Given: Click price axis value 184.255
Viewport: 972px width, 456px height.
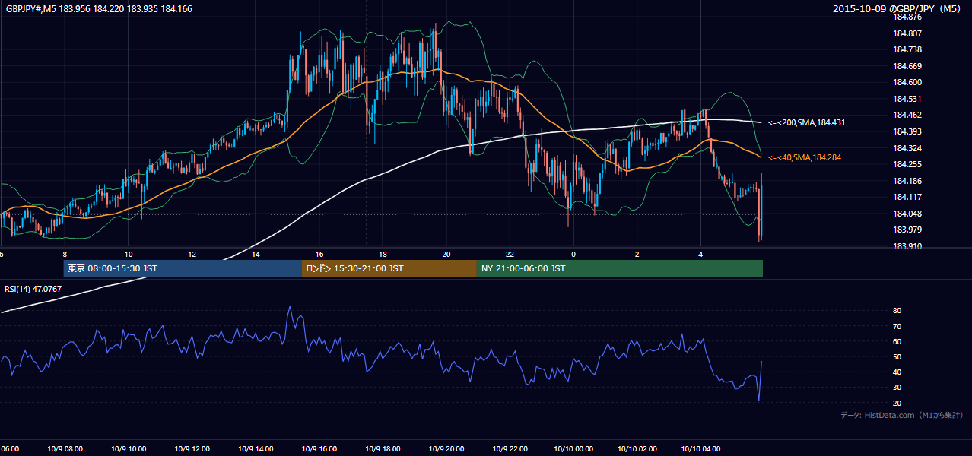Looking at the screenshot, I should [x=907, y=164].
